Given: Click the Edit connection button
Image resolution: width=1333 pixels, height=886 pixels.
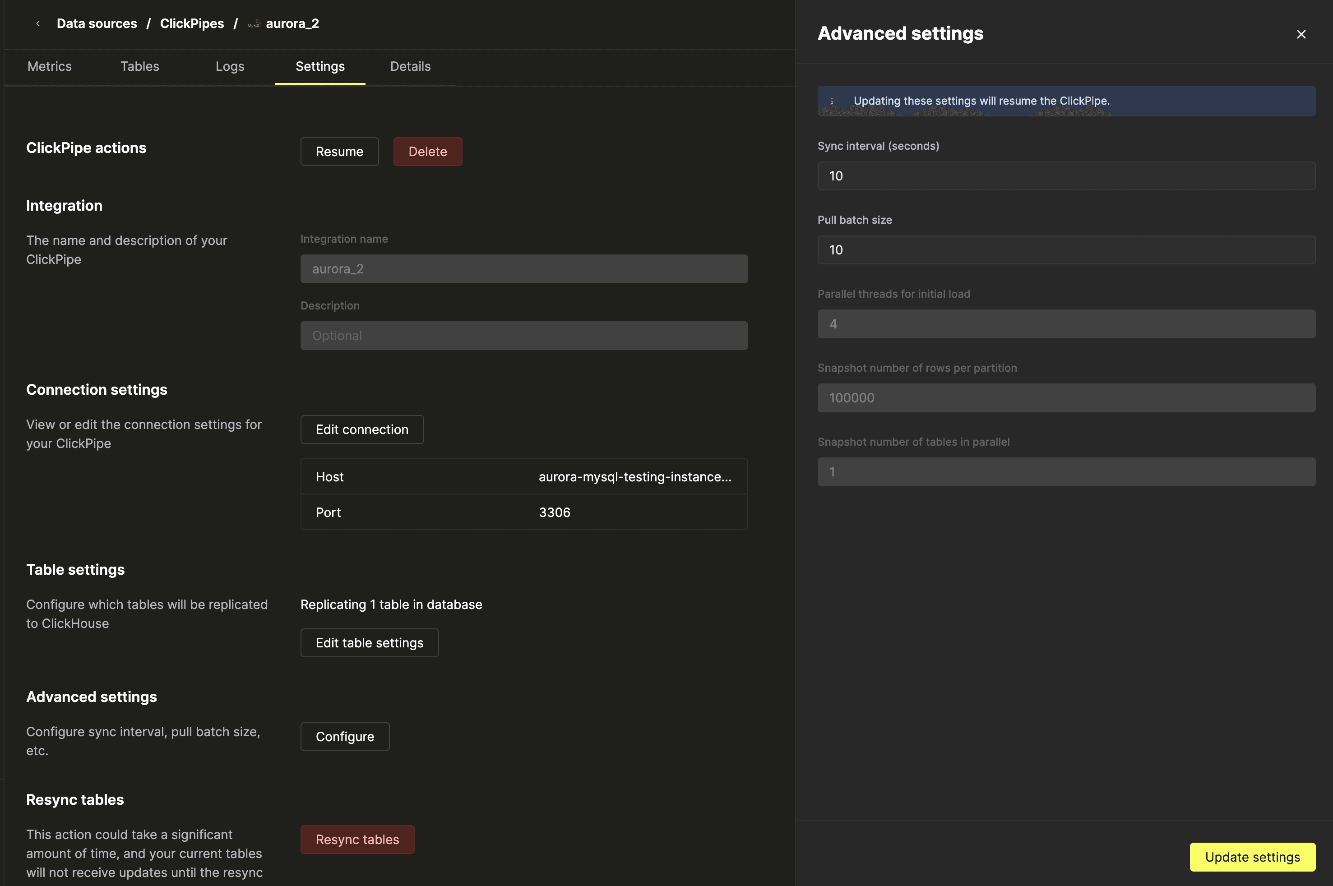Looking at the screenshot, I should 361,429.
